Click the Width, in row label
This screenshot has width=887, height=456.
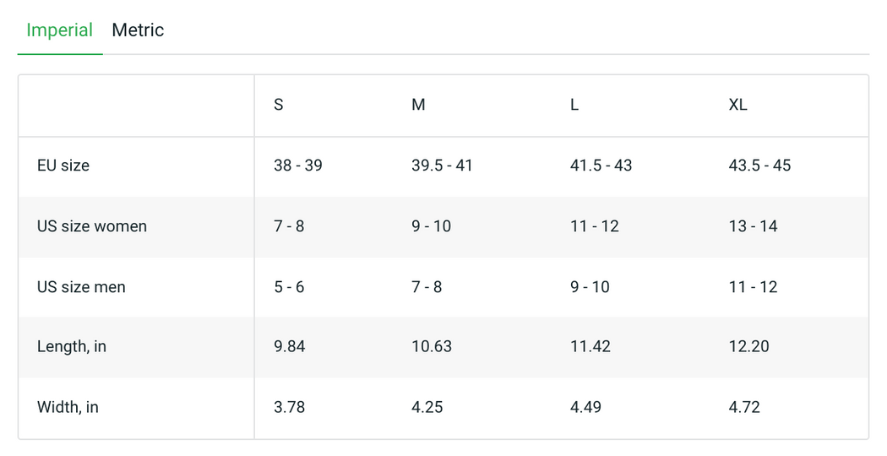click(x=68, y=407)
